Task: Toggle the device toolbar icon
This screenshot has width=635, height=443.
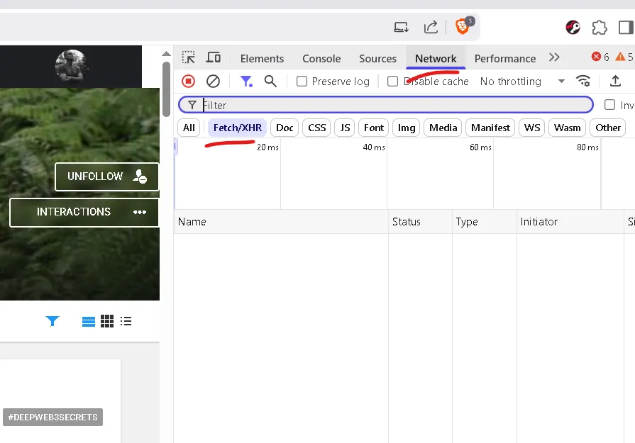Action: tap(214, 57)
